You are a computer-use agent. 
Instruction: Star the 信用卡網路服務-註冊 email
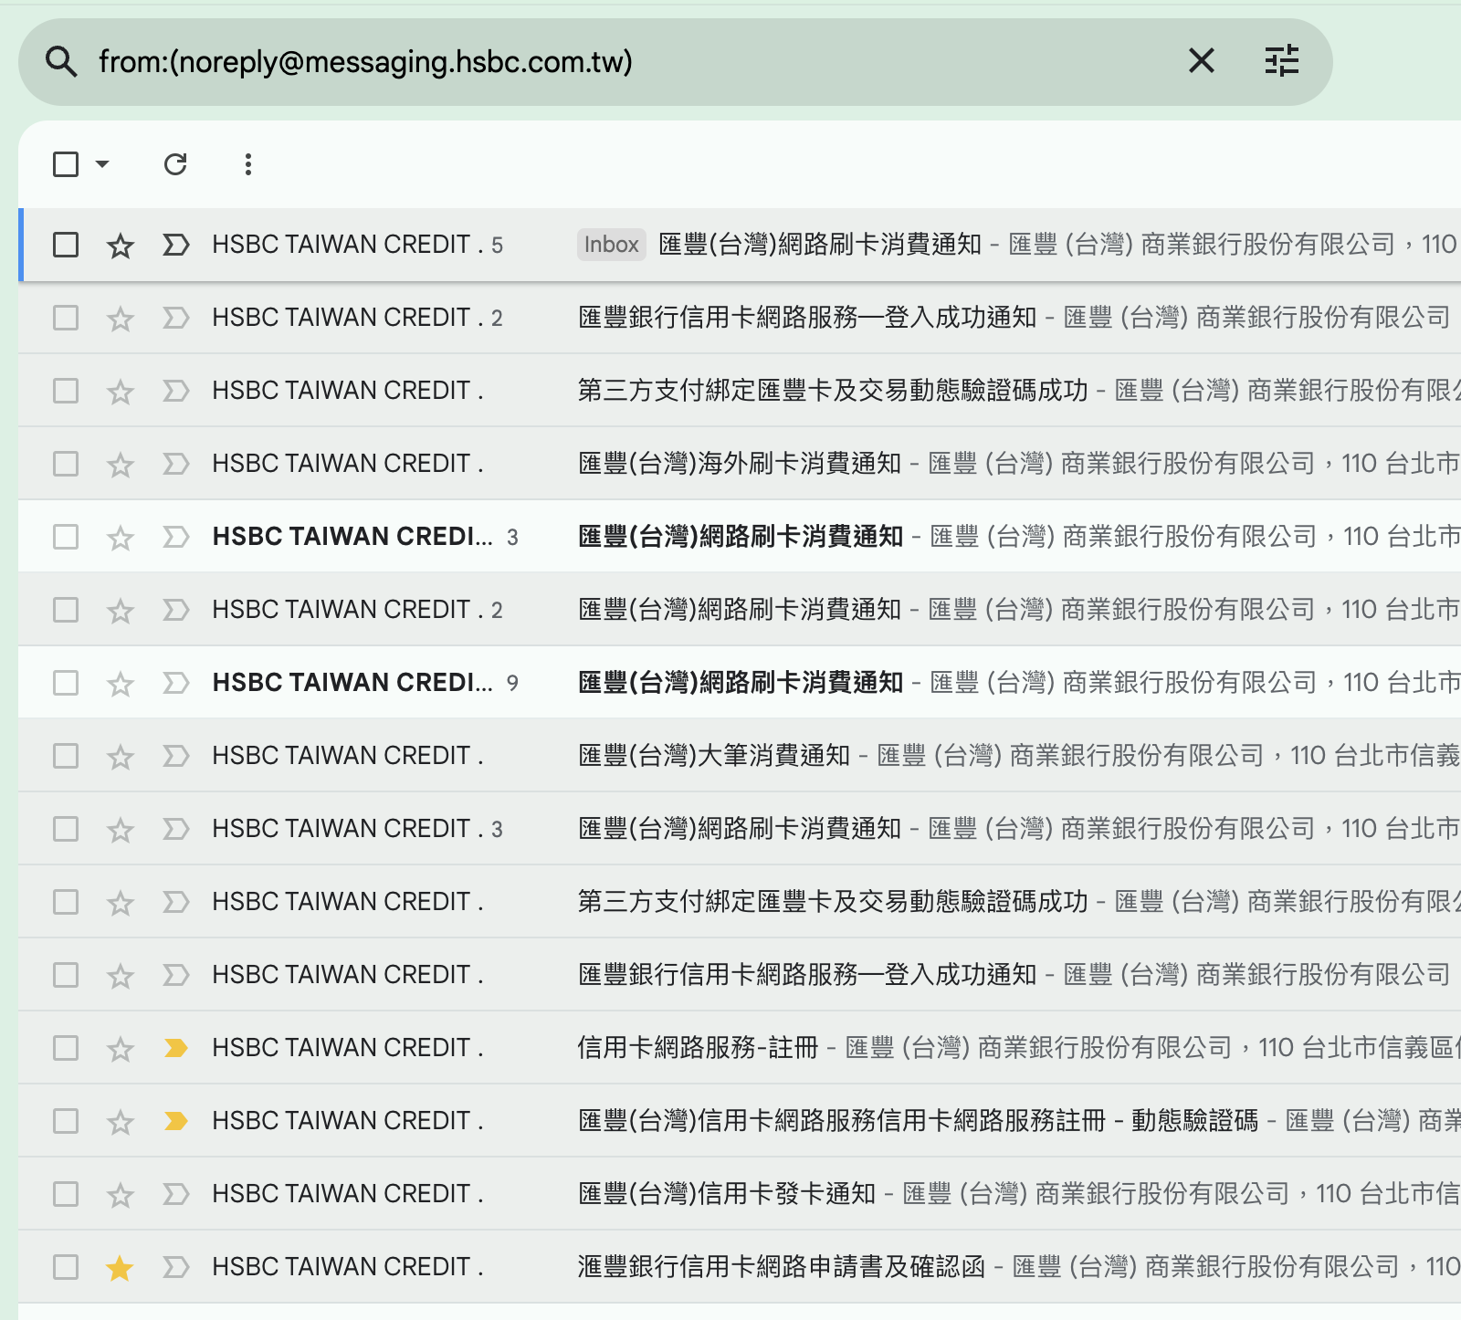click(x=121, y=1049)
